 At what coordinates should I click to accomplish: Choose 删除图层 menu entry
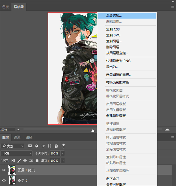[127, 47]
